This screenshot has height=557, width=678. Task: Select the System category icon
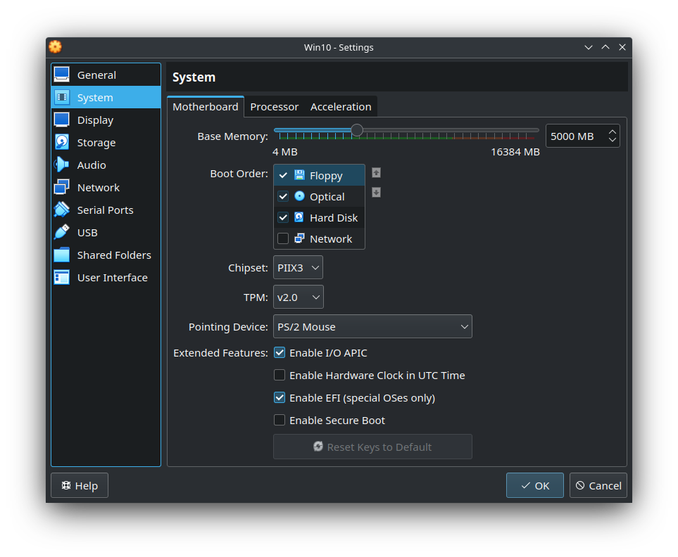point(61,97)
